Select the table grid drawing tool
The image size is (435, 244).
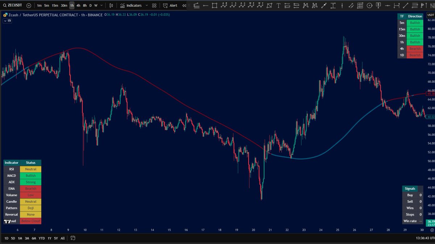tap(360, 5)
